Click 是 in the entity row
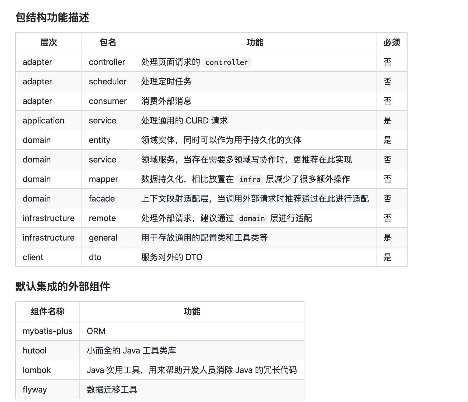The height and width of the screenshot is (402, 468). 388,140
